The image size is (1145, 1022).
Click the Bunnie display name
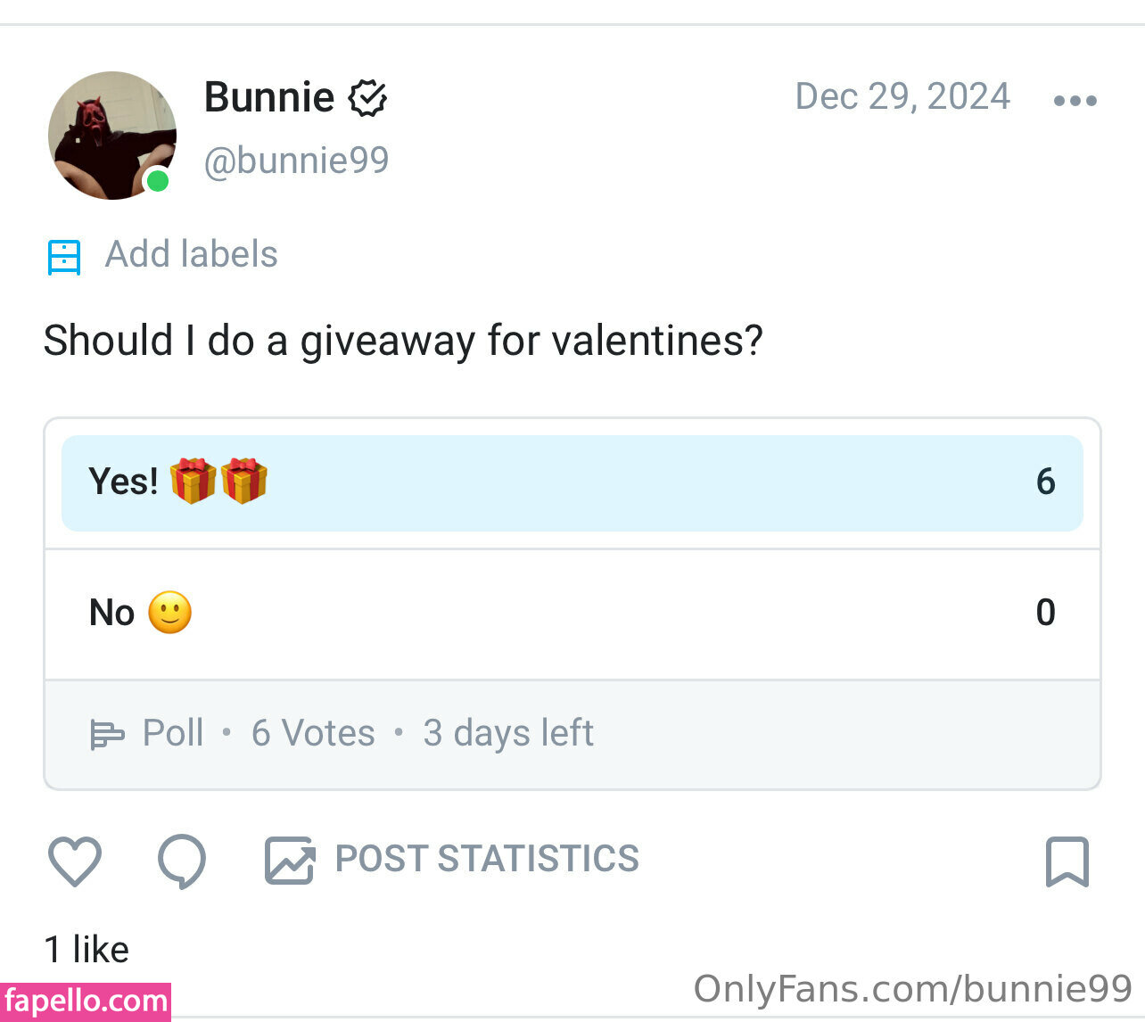click(x=269, y=97)
